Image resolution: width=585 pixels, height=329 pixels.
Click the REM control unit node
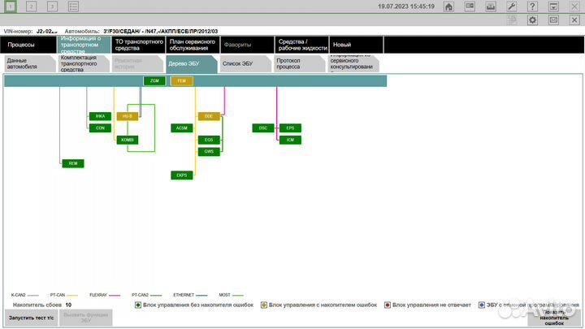coord(73,163)
